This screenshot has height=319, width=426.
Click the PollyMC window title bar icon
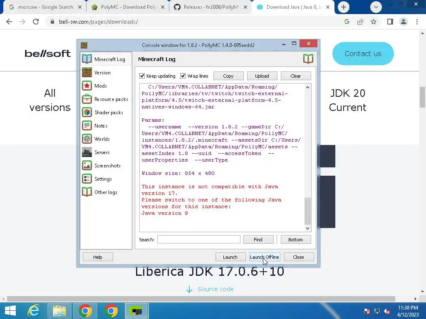[84, 45]
